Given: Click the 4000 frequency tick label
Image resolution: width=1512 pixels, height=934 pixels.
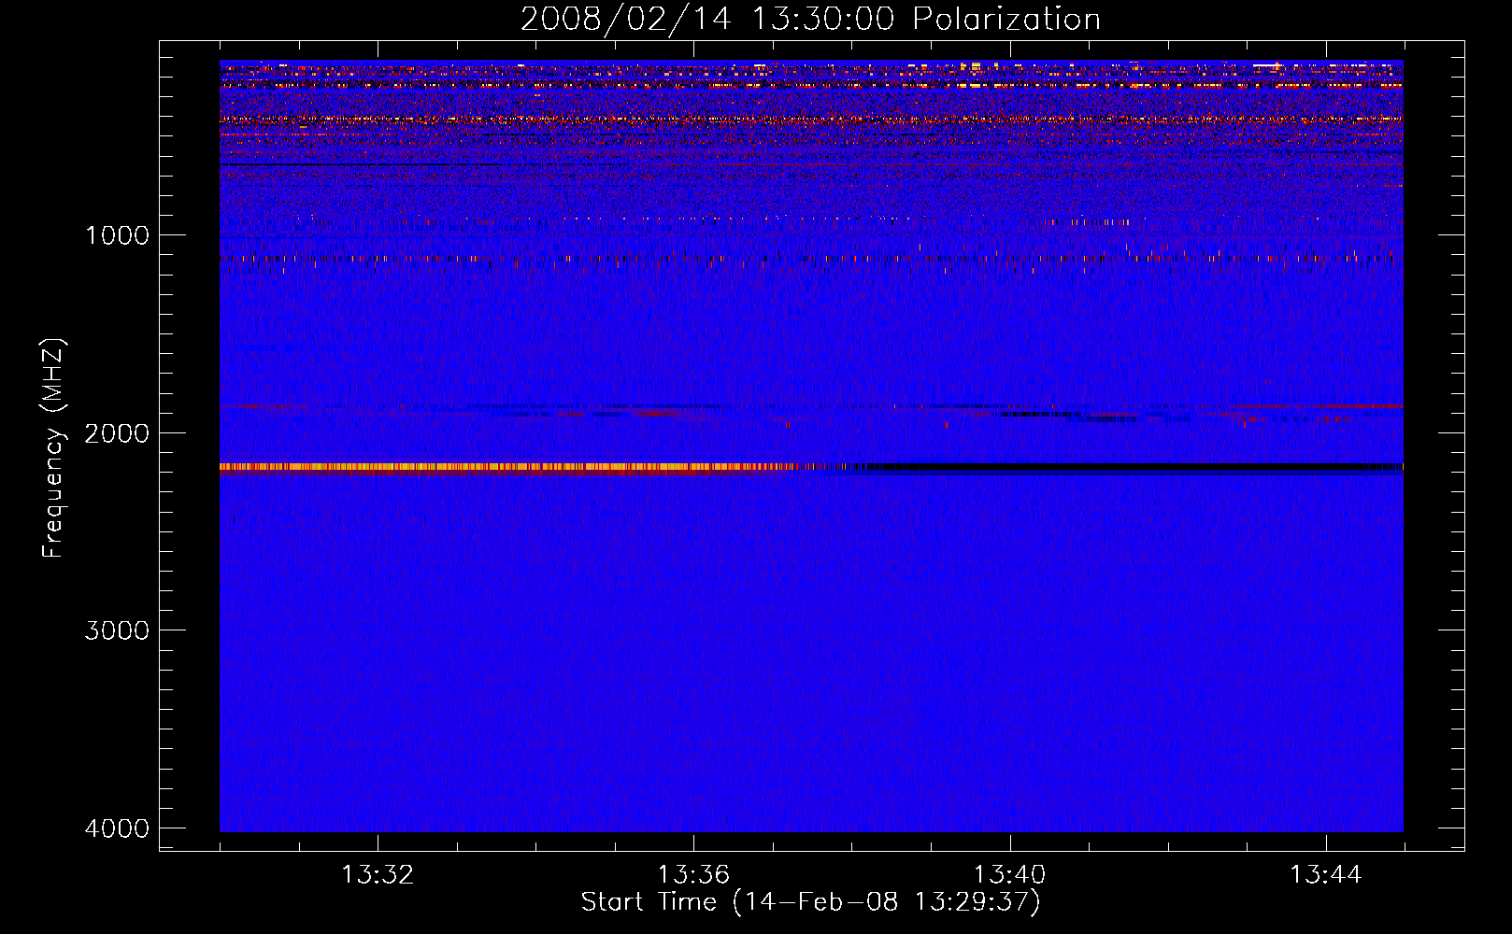Looking at the screenshot, I should [117, 828].
